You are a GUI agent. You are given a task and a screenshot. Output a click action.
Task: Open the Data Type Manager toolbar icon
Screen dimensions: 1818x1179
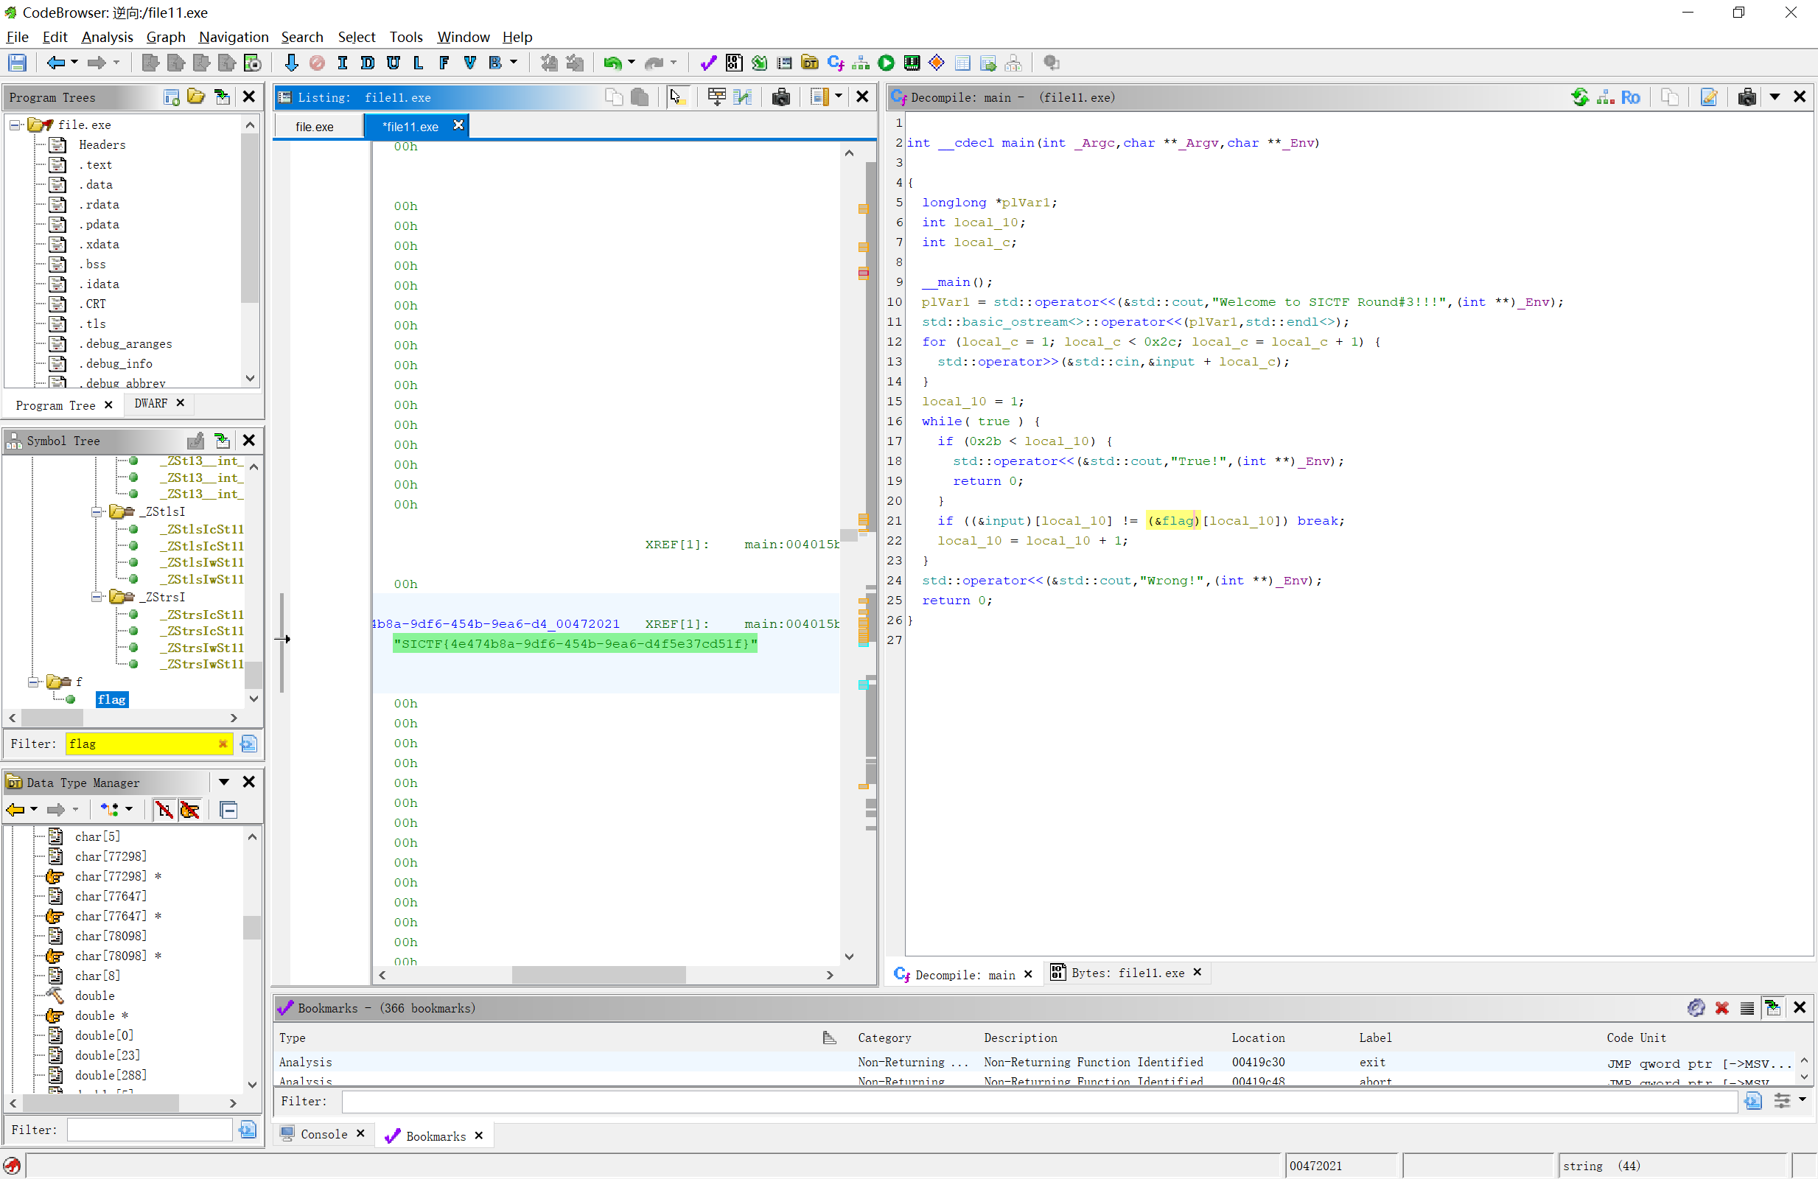point(810,63)
